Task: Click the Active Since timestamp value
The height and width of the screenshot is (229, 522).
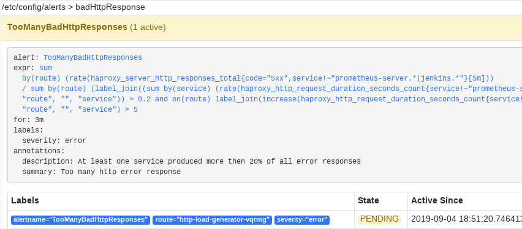Action: coord(466,219)
